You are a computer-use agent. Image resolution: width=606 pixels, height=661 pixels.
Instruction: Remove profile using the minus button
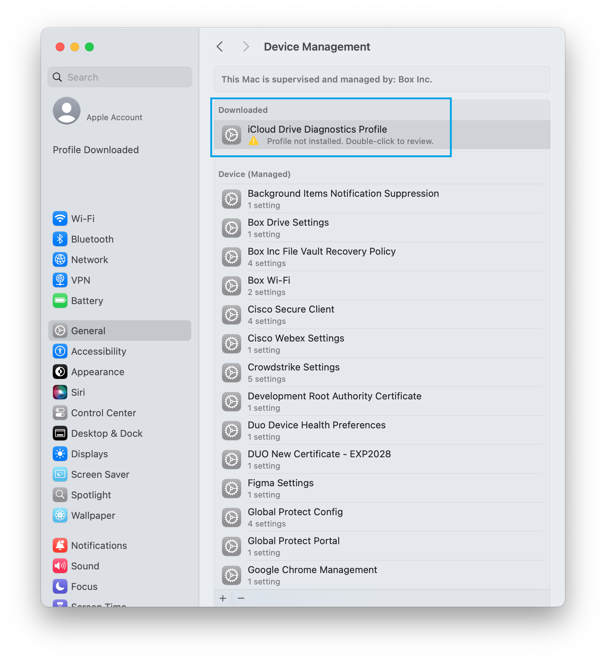click(241, 598)
